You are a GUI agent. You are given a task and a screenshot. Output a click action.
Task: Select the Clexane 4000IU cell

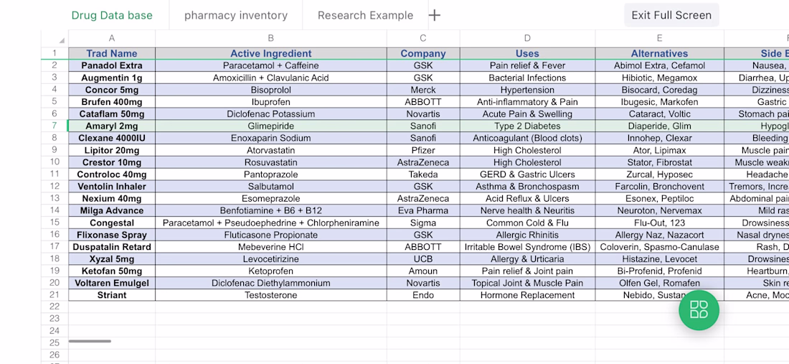pos(112,138)
